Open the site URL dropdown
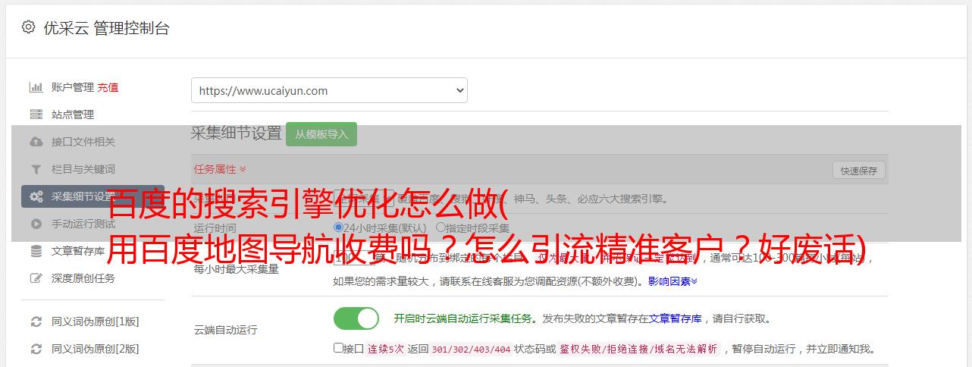 coord(329,90)
